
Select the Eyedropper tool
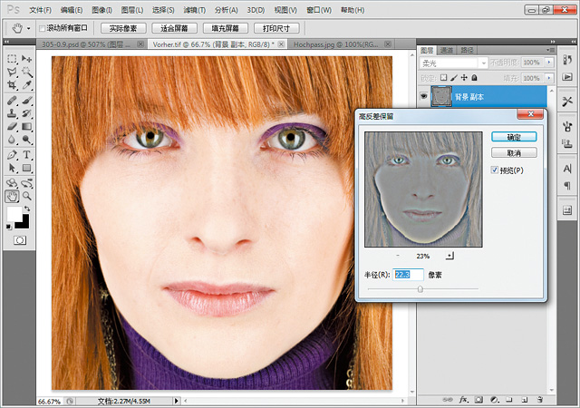(x=26, y=85)
